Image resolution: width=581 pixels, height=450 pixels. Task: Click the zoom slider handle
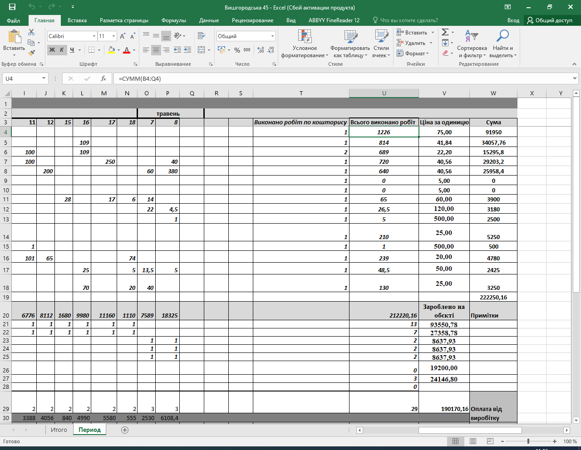(x=528, y=441)
